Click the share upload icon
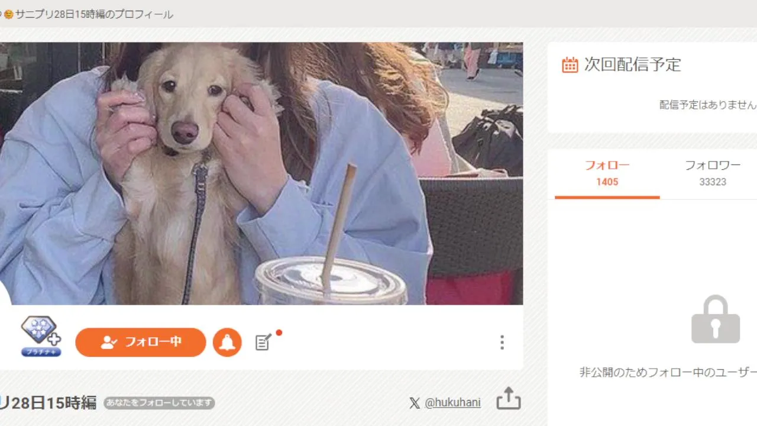757x426 pixels. 509,398
